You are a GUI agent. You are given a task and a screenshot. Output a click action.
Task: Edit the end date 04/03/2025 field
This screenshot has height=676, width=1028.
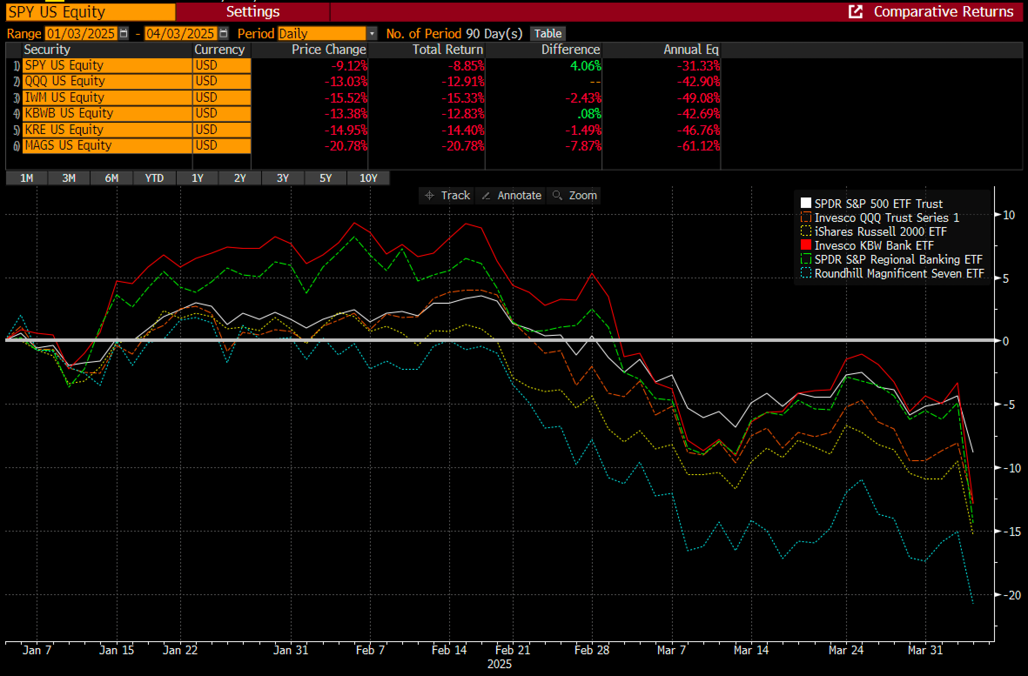click(x=180, y=33)
